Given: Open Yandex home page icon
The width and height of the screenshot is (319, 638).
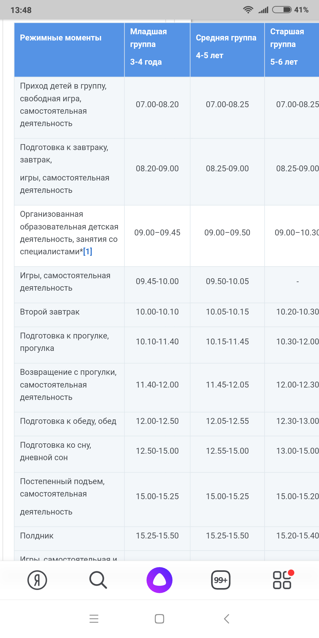Looking at the screenshot, I should tap(37, 580).
